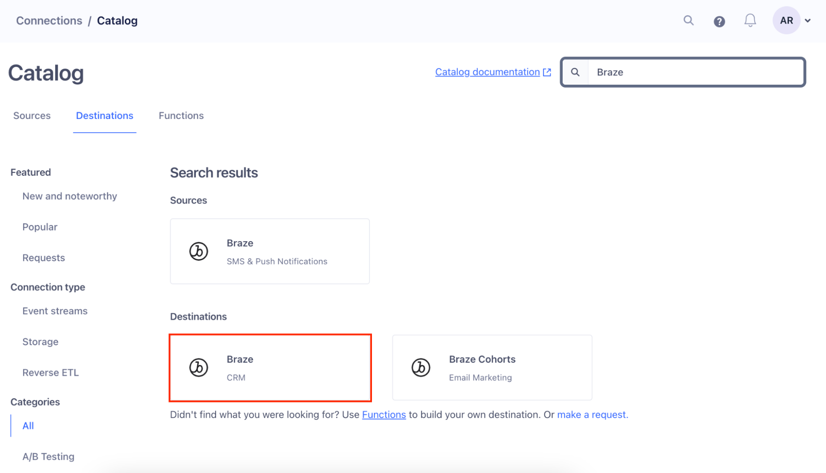Viewport: 826px width, 473px height.
Task: Click the Braze CRM destination logo
Action: pyautogui.click(x=198, y=367)
